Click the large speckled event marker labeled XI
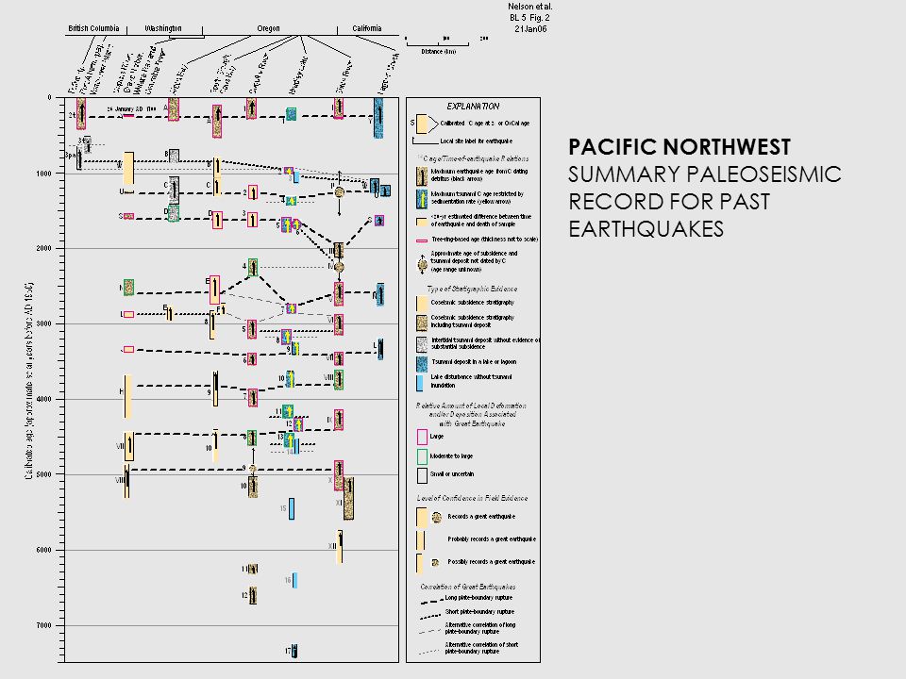The height and width of the screenshot is (679, 906). [x=348, y=498]
